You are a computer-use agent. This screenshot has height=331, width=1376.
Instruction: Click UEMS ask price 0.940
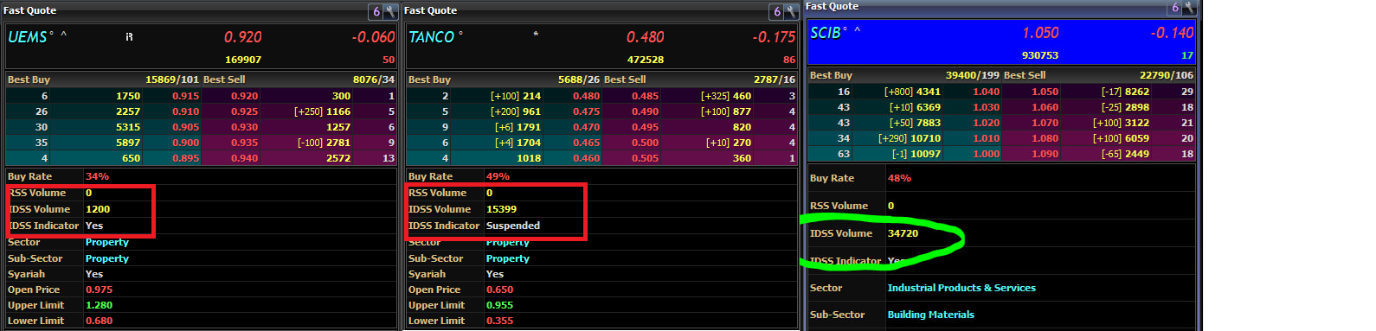tap(245, 158)
